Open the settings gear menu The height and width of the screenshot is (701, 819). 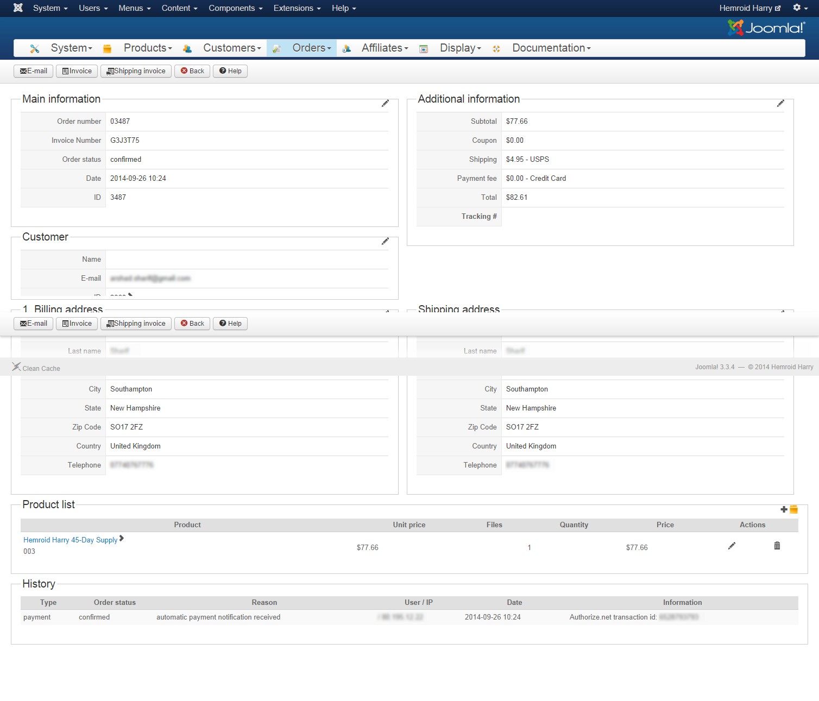800,8
